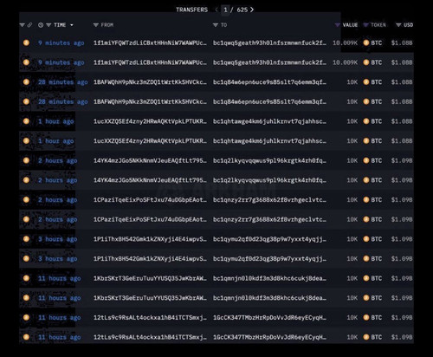Open lower '9 minutes ago' transaction link
433x357 pixels.
click(x=61, y=62)
